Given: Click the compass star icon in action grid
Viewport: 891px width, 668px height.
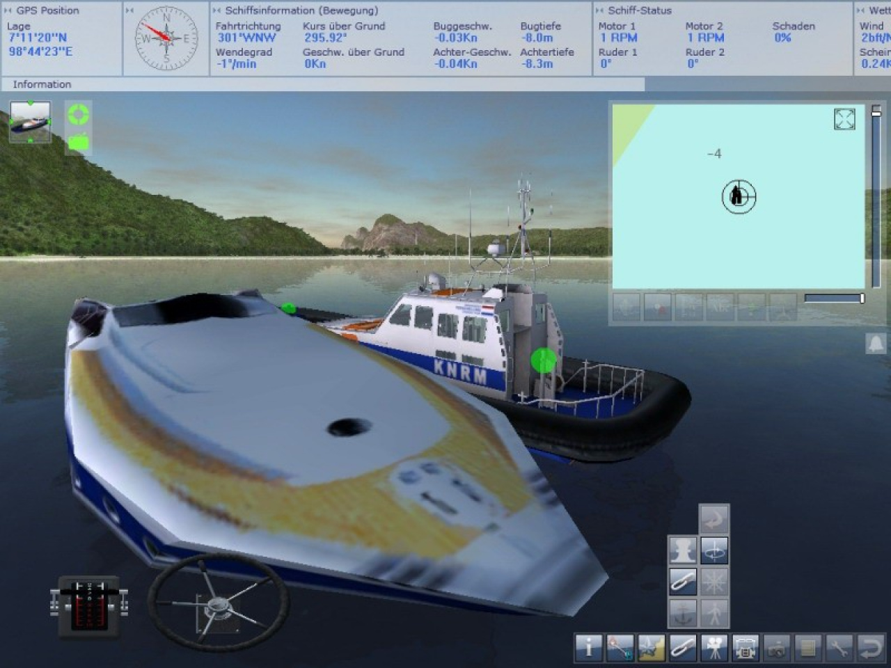Looking at the screenshot, I should pos(714,582).
